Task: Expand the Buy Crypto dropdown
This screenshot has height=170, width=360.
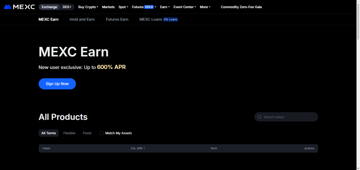Action: [x=88, y=7]
